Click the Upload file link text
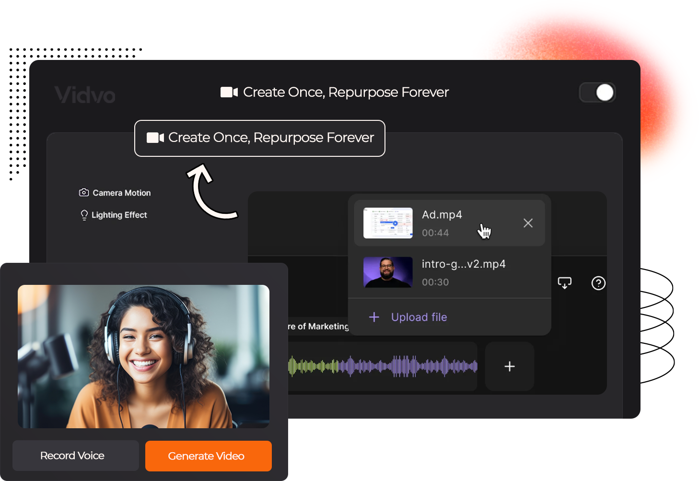This screenshot has width=699, height=481. point(419,317)
